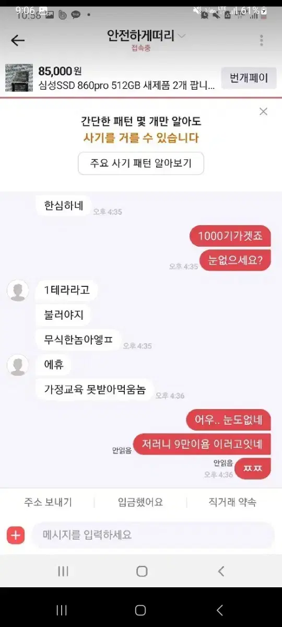Open the product title 삼성SSD 860pro listing

click(x=126, y=86)
